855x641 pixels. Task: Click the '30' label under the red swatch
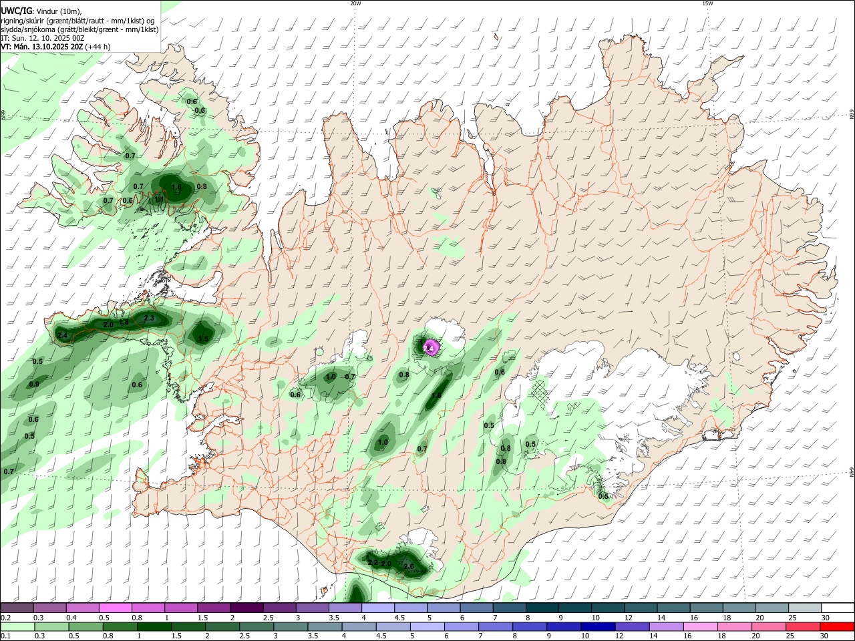[825, 636]
